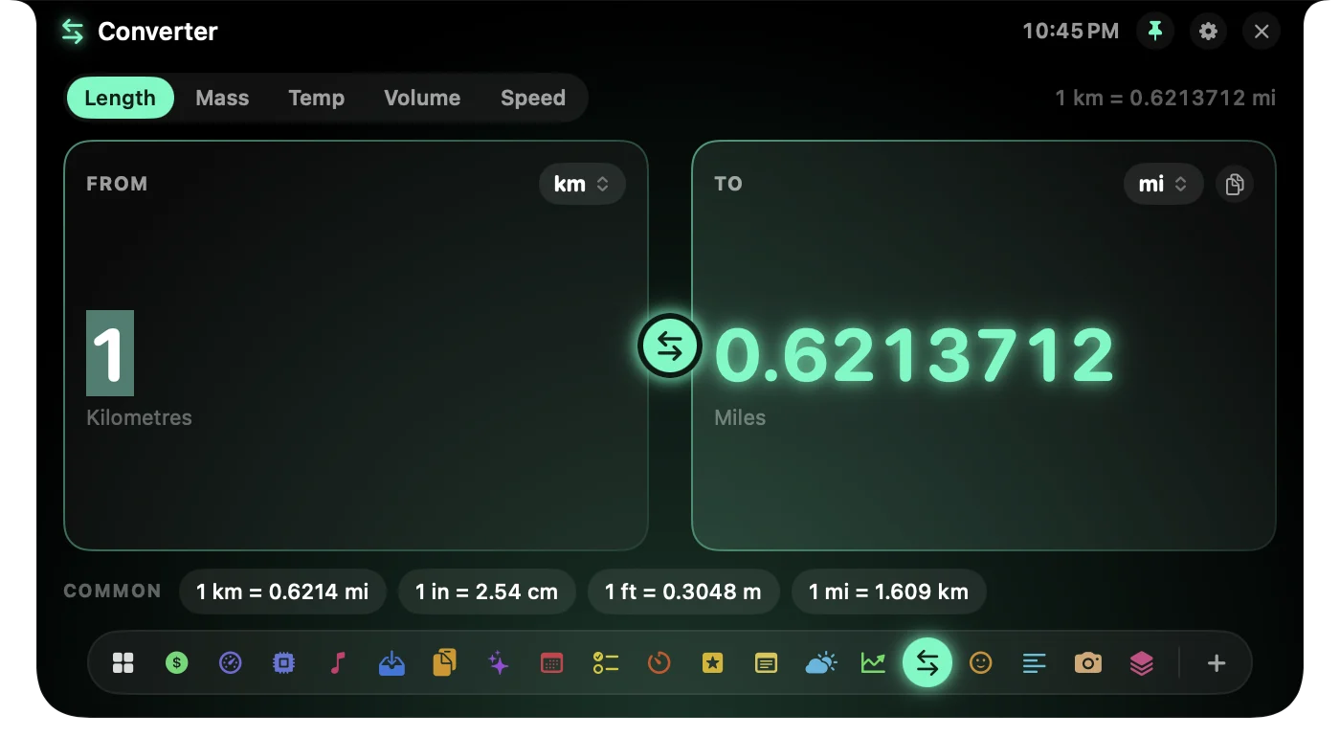Open the weather cloud and sun icon
This screenshot has width=1340, height=737.
820,662
